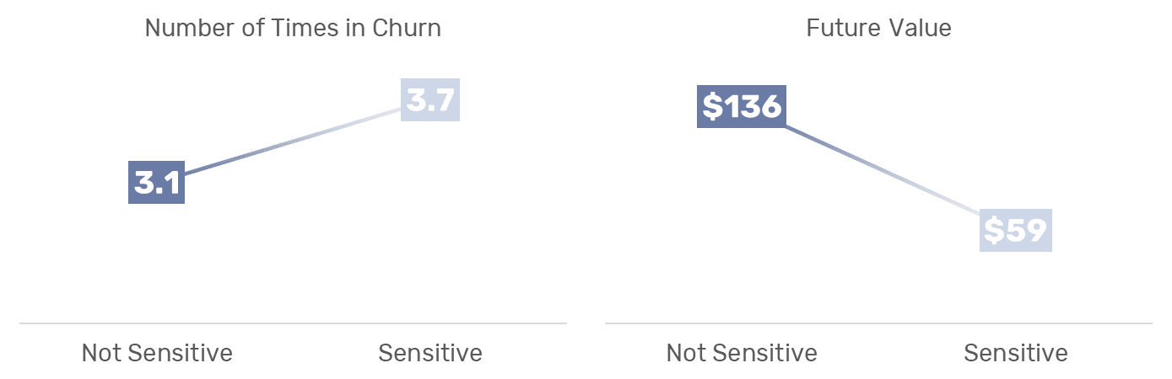Click the Future Value chart horizontal axis line
The height and width of the screenshot is (379, 1172).
878,323
